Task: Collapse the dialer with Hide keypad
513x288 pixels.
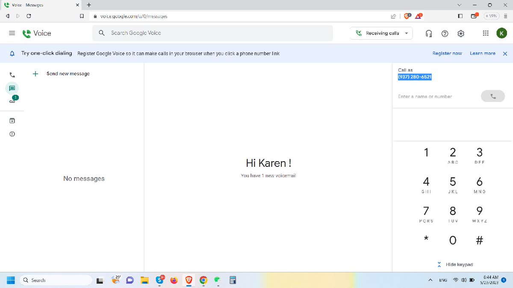Action: (x=455, y=265)
